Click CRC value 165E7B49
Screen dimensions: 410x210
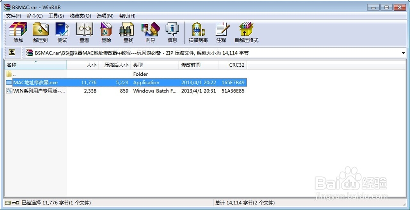[233, 83]
